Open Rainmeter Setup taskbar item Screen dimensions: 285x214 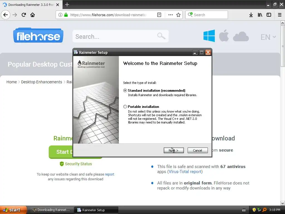pyautogui.click(x=96, y=210)
